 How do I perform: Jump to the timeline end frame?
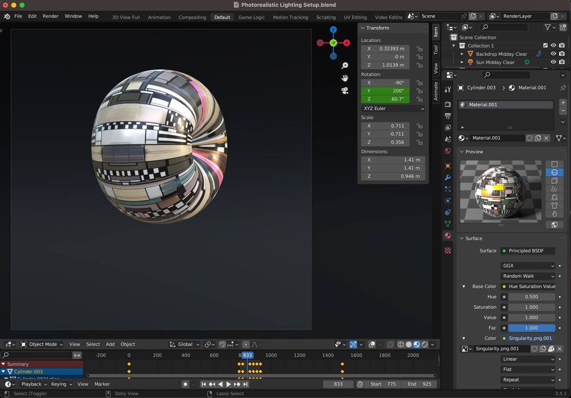click(x=246, y=384)
